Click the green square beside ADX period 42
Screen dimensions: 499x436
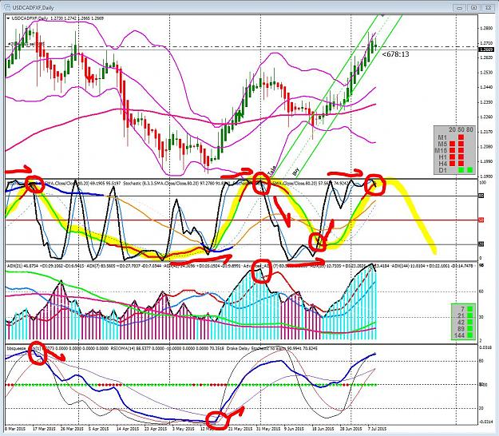pos(469,322)
